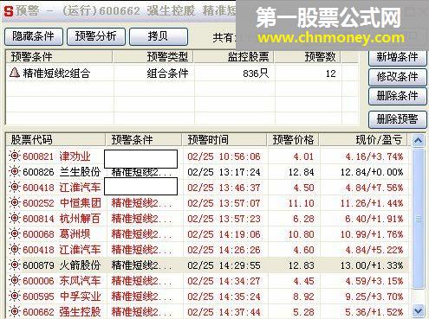
Task: Select stock 600595 中孚实业
Action: (62, 297)
